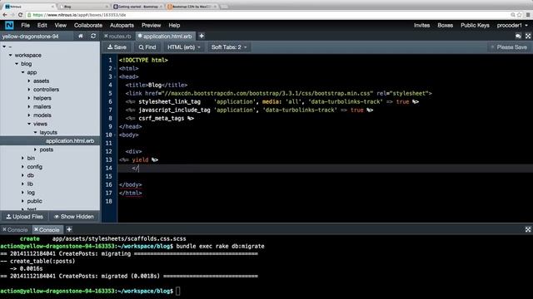Expand the bin folder
Viewport: 533px width, 299px height.
coord(22,158)
